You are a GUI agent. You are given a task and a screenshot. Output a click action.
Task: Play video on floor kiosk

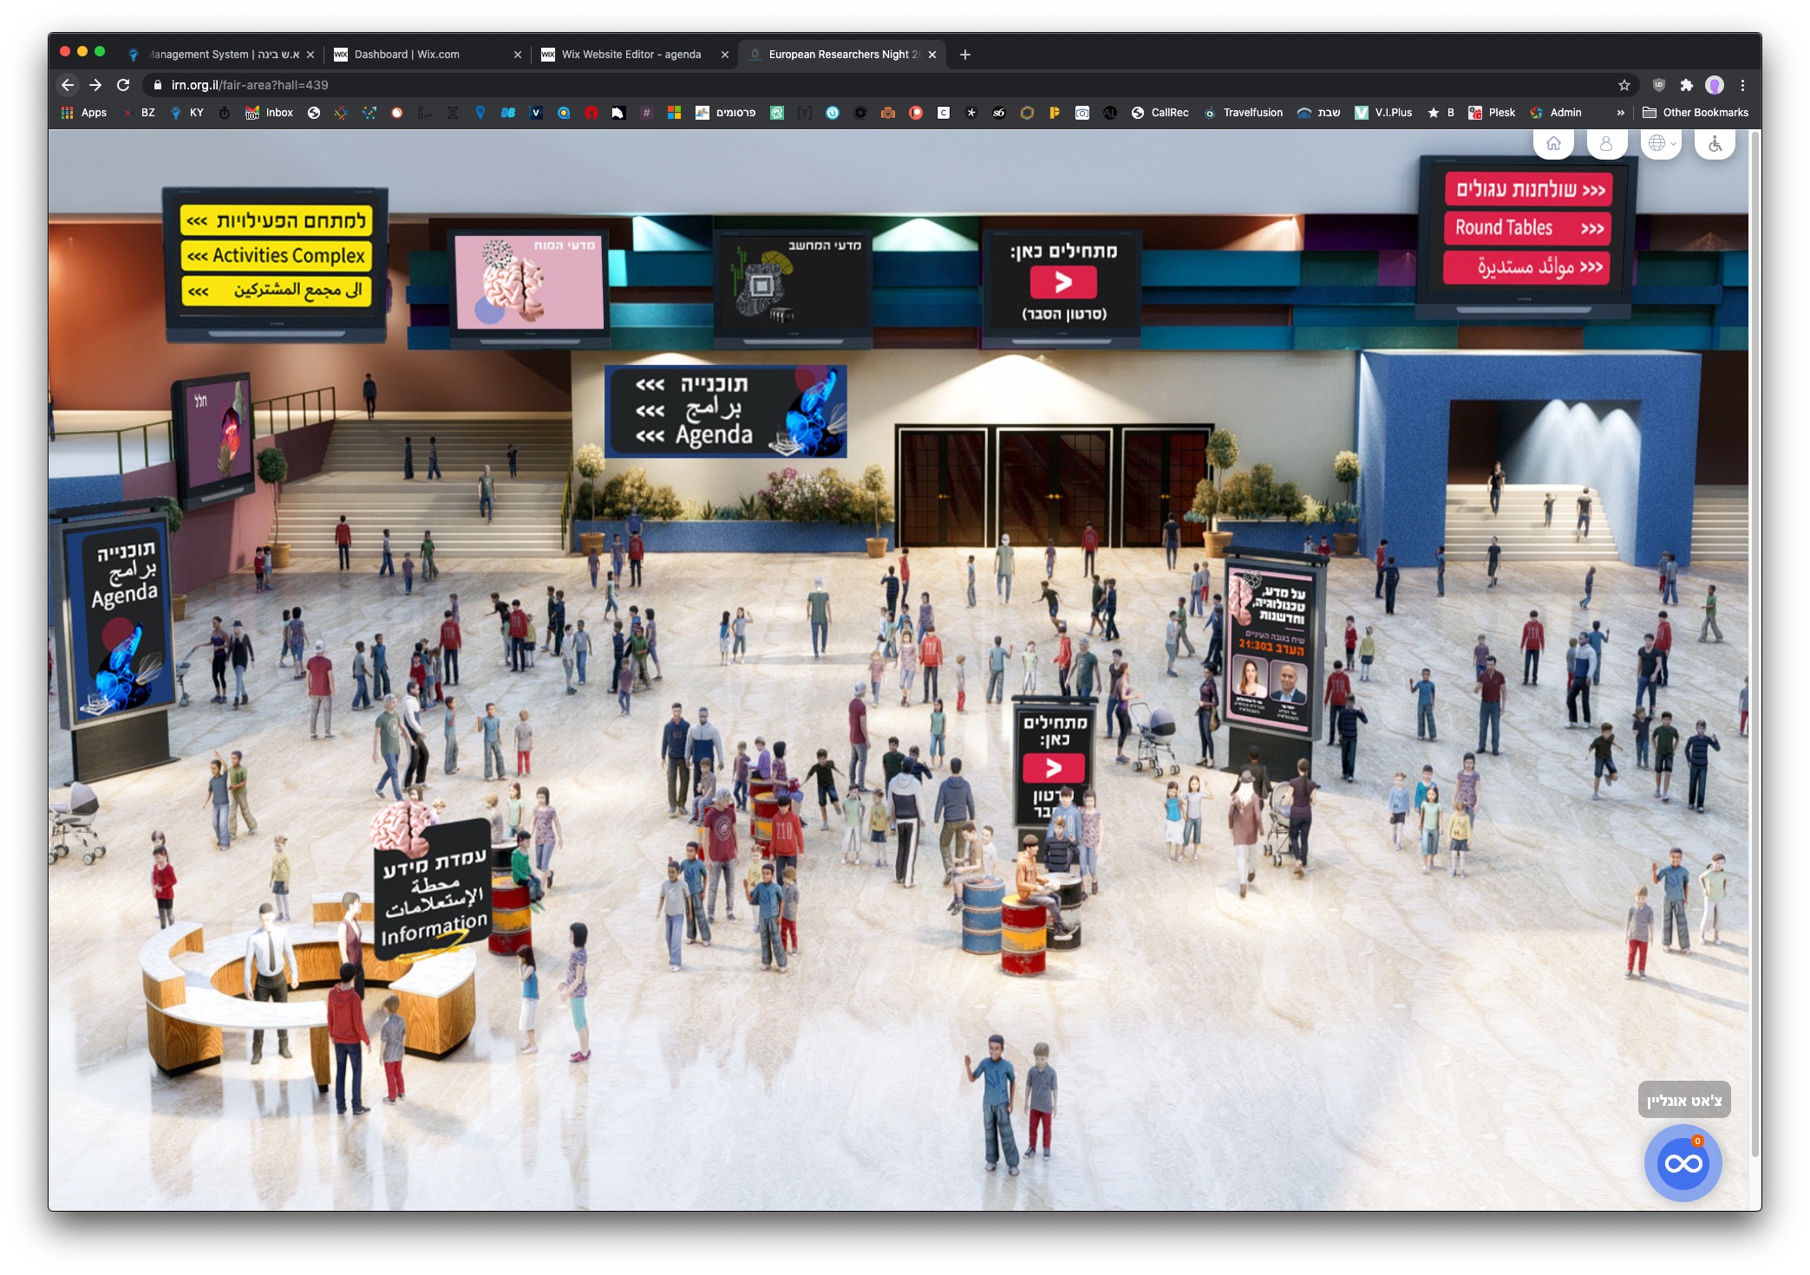pyautogui.click(x=1053, y=768)
